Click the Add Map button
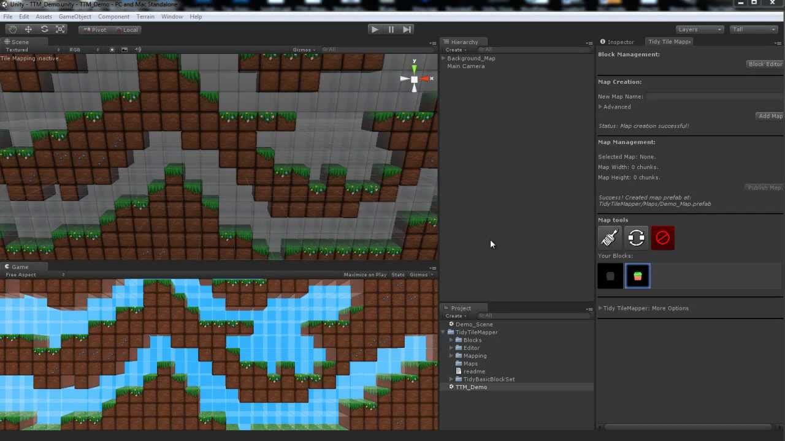 (770, 116)
